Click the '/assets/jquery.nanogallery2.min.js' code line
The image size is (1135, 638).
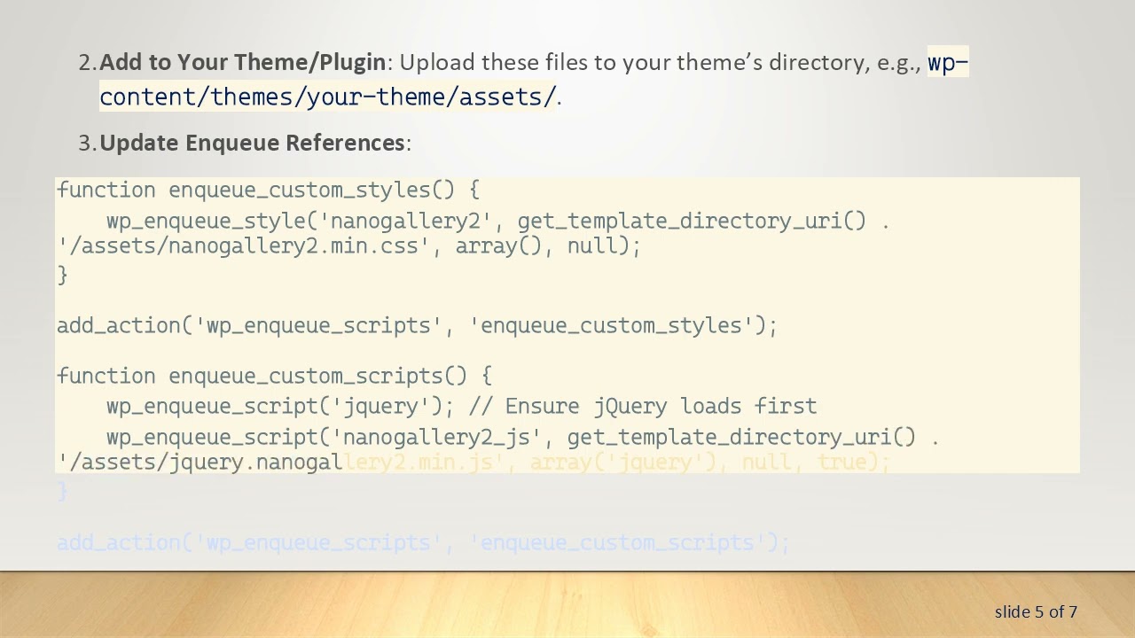(x=474, y=462)
